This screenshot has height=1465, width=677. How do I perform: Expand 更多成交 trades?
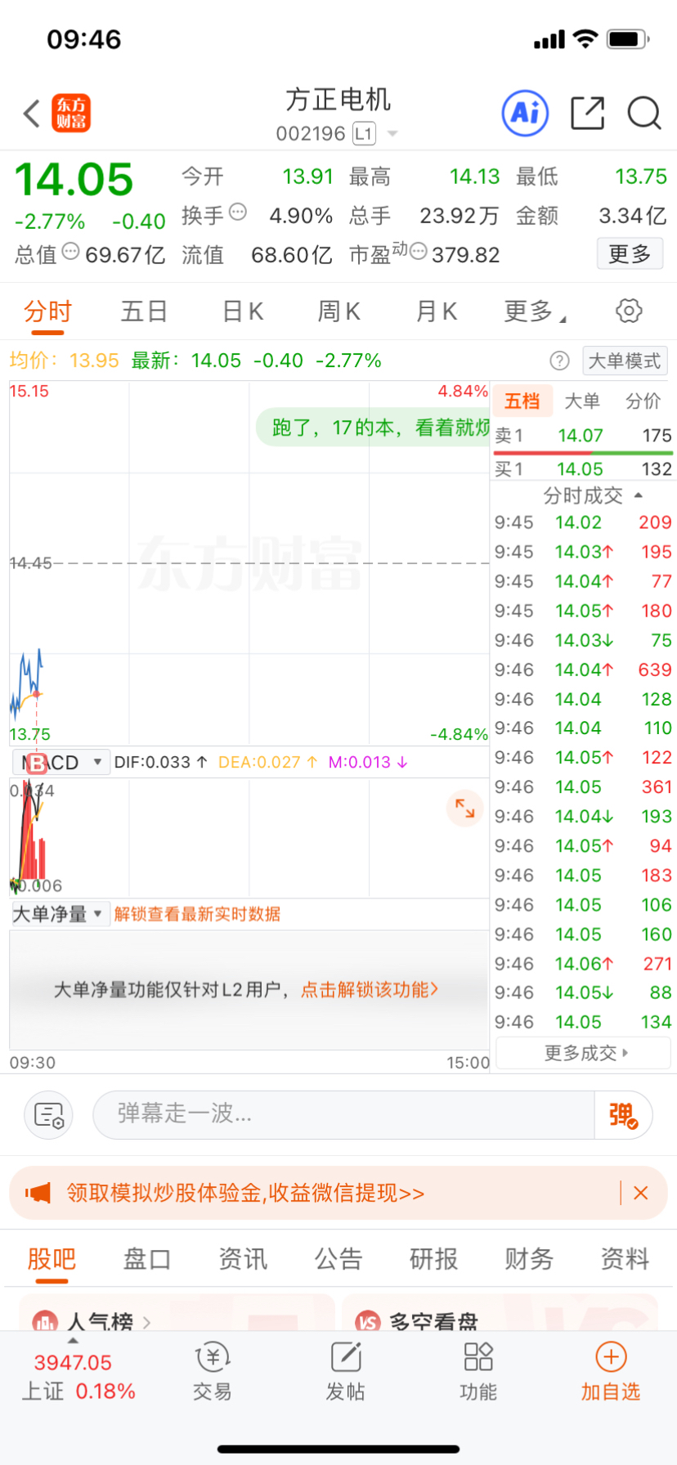584,1053
